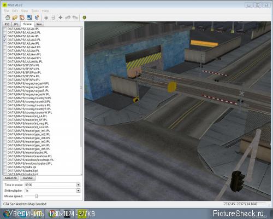This screenshot has height=219, width=273.
Task: Uncheck the LAs.IPL checkbox
Action: pos(5,36)
